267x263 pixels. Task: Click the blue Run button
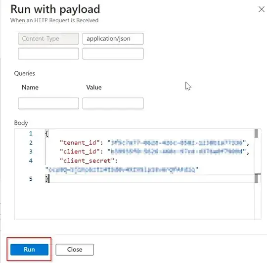tap(29, 250)
